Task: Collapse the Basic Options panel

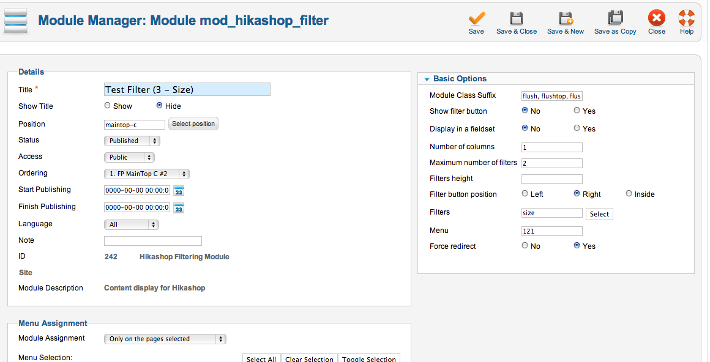Action: click(427, 79)
